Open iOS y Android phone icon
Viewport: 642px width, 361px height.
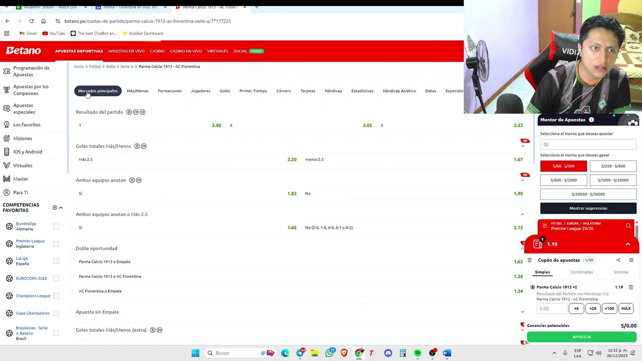(x=7, y=151)
